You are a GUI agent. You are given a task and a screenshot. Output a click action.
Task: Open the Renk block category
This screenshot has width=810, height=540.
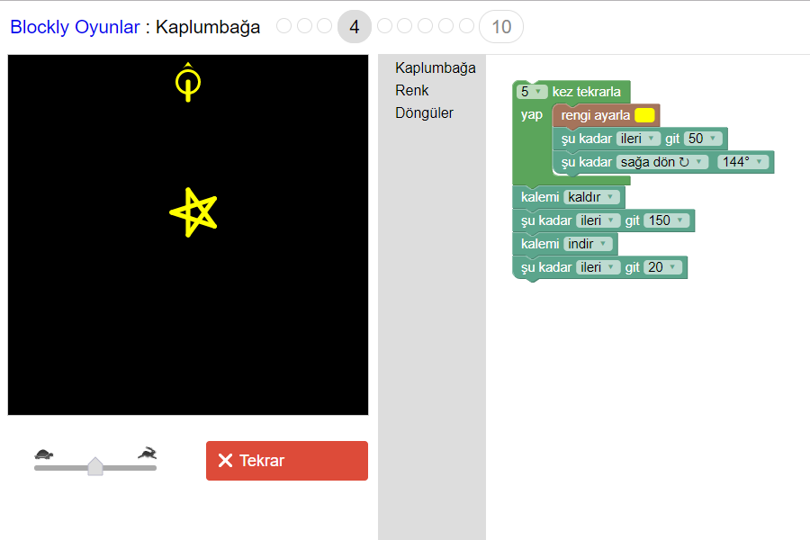point(412,90)
